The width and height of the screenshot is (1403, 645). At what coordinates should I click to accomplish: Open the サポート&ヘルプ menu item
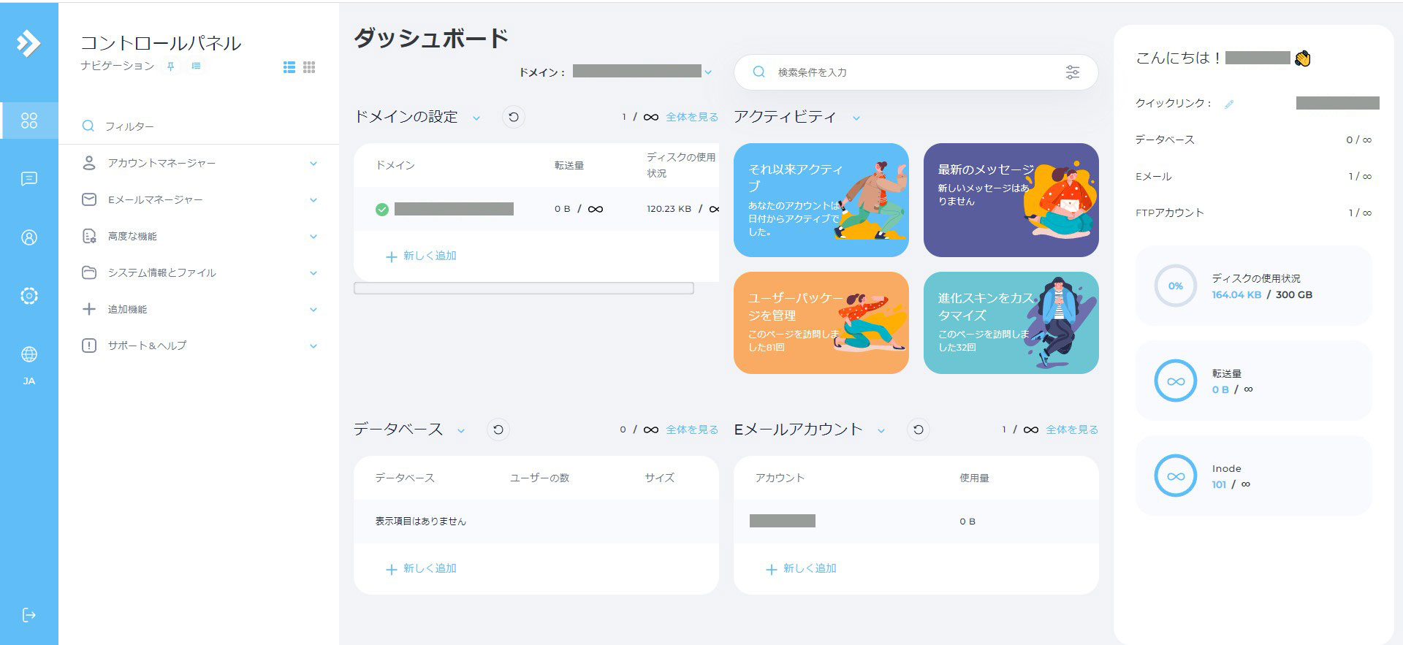(x=147, y=346)
